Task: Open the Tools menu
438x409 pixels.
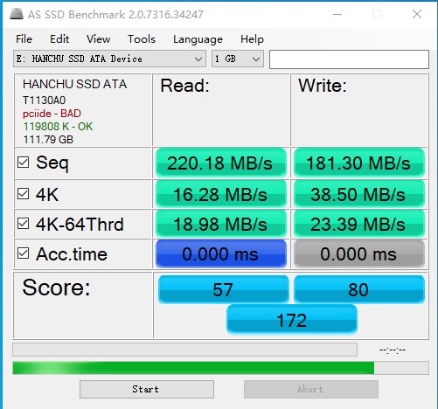Action: (x=142, y=39)
